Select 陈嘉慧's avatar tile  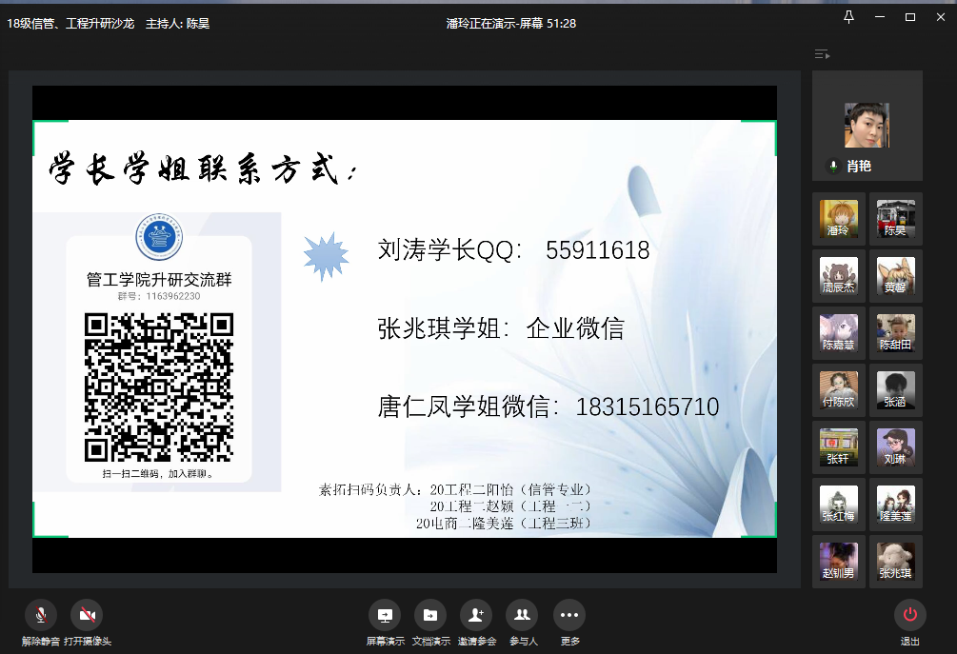839,334
